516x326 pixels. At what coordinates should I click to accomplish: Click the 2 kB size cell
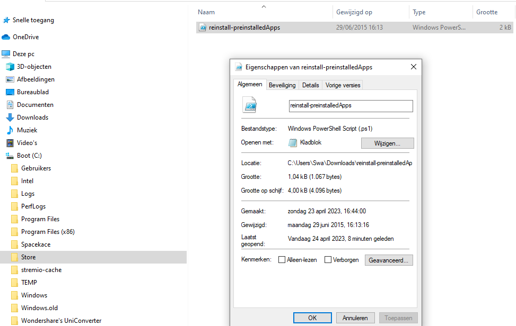coord(505,28)
